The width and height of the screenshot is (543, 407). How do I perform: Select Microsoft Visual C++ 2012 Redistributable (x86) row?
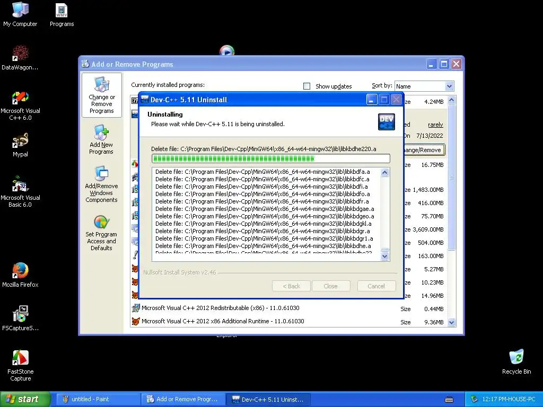pyautogui.click(x=288, y=308)
